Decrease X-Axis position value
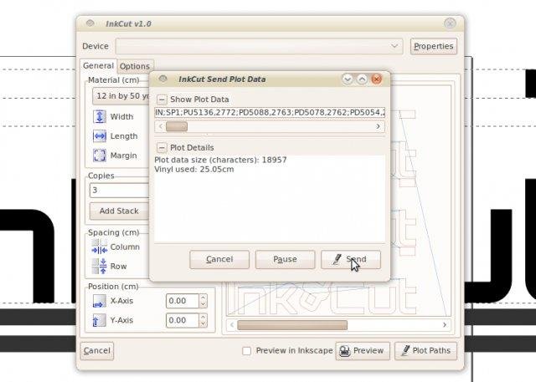Screen dimensions: 536x382 (x=203, y=304)
